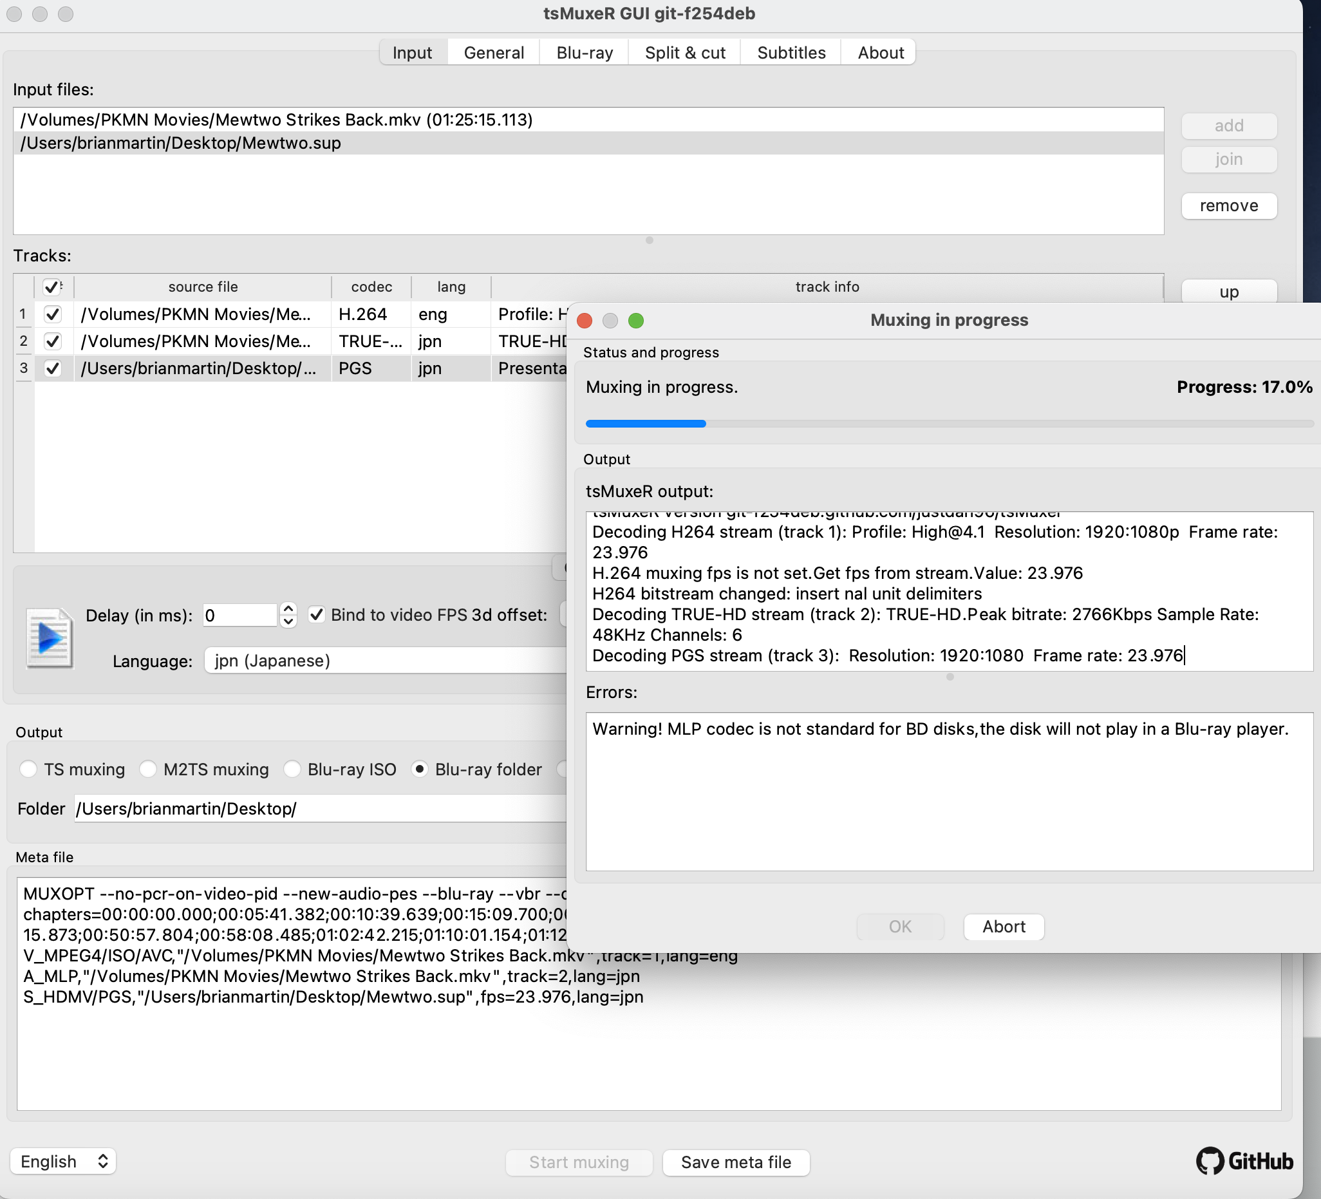Click the output Folder path field
This screenshot has height=1199, width=1321.
click(x=321, y=808)
